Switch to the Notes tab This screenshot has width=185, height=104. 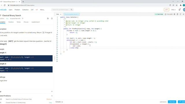click(x=18, y=22)
